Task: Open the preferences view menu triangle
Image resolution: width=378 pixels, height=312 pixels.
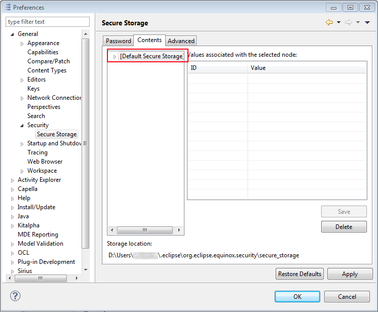Action: (367, 23)
